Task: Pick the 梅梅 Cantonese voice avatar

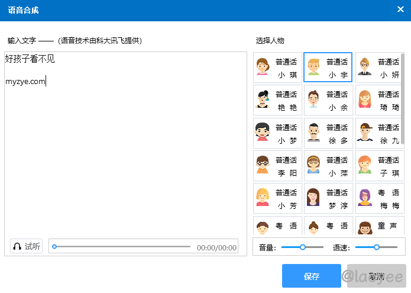Action: coord(379,199)
